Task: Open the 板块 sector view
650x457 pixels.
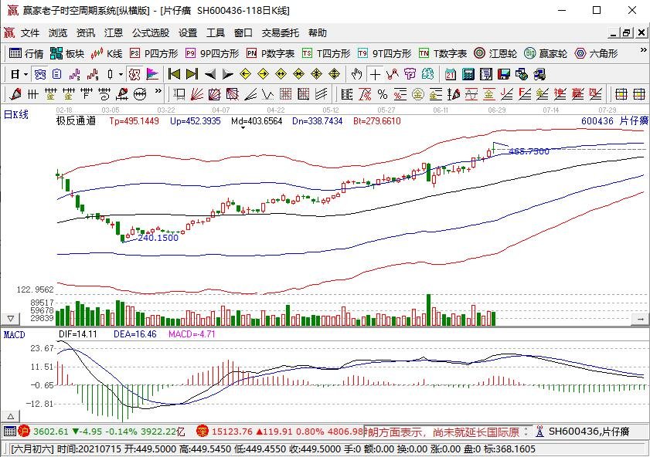Action: [x=66, y=53]
